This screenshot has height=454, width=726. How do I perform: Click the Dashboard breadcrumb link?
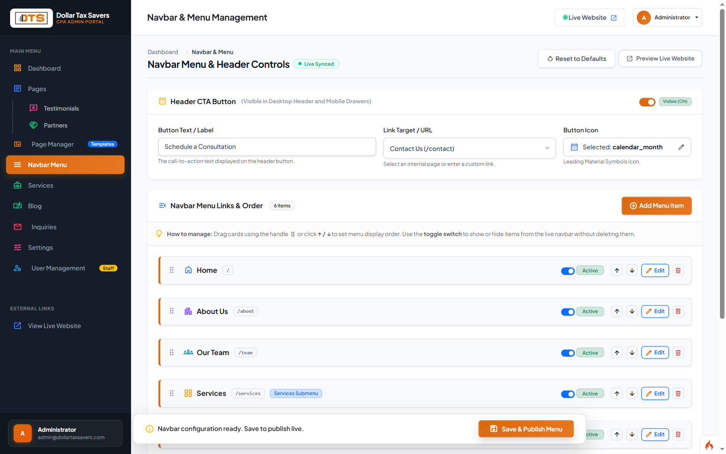click(x=163, y=52)
